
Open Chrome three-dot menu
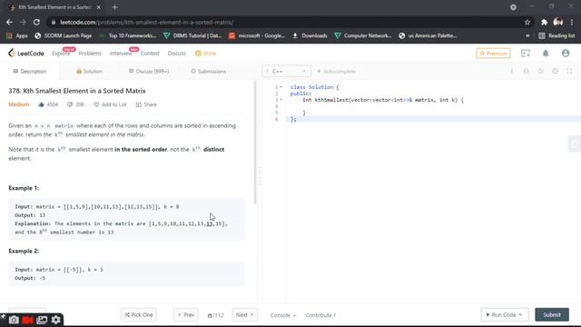point(572,22)
